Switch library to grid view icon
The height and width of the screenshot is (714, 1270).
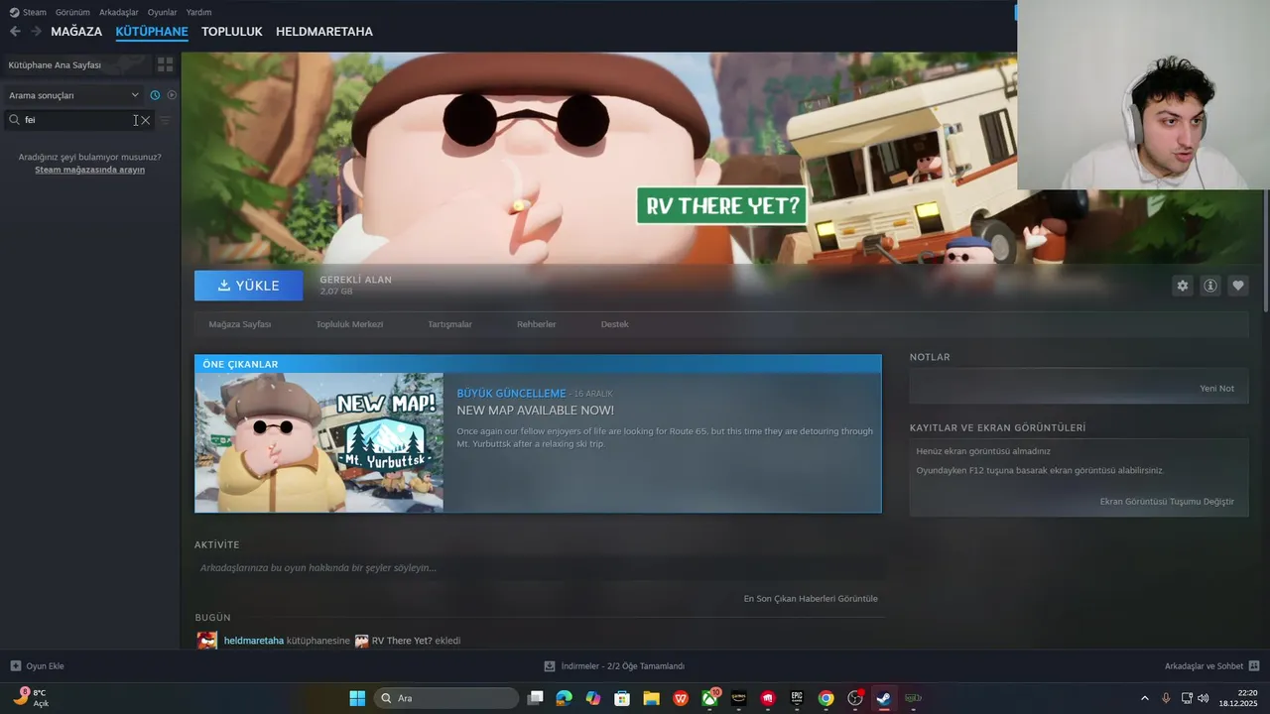point(165,64)
